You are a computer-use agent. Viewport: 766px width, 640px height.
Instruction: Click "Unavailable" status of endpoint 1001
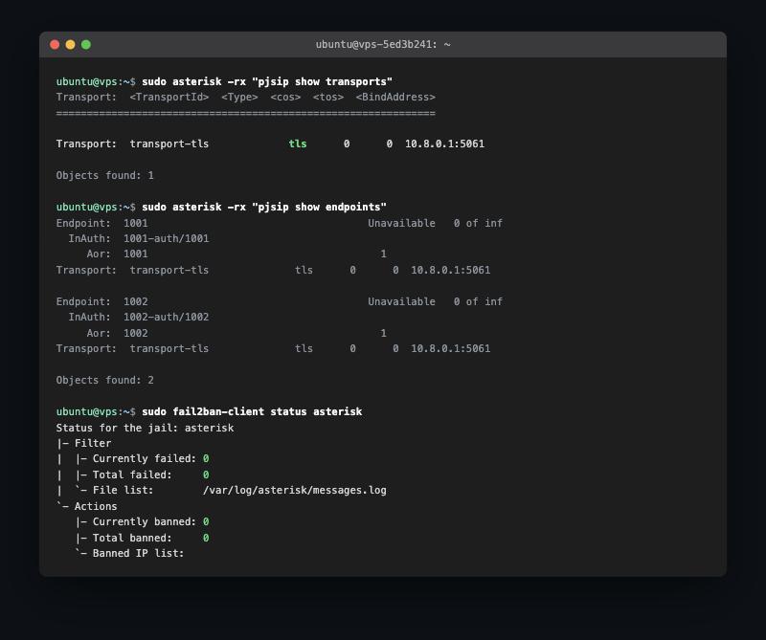click(401, 223)
